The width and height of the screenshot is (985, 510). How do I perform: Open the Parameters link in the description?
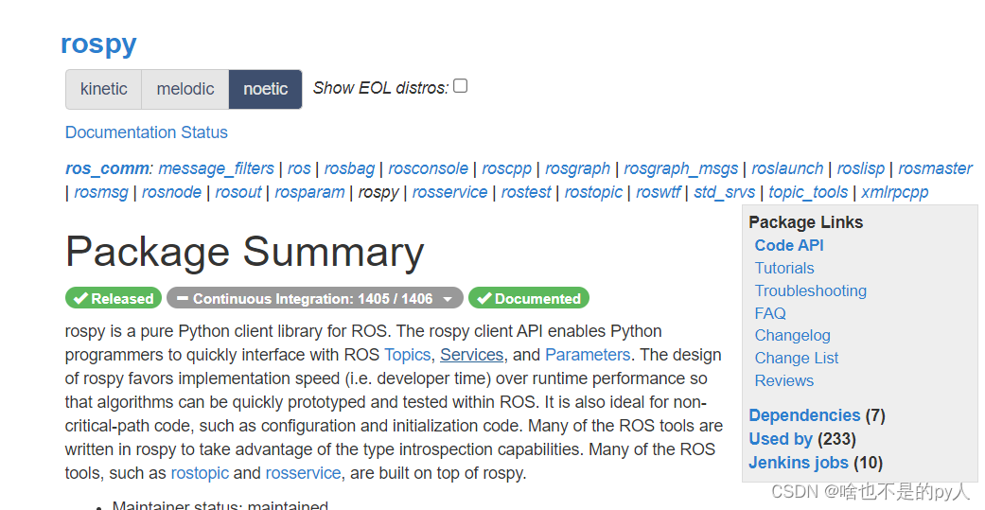tap(588, 355)
